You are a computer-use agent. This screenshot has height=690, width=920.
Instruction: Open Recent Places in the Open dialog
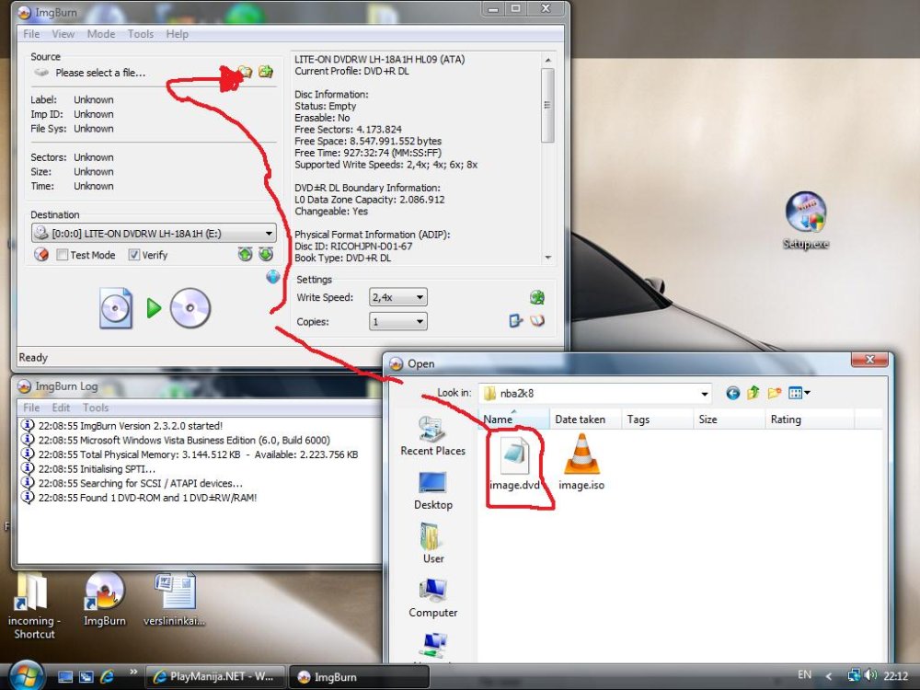(433, 436)
